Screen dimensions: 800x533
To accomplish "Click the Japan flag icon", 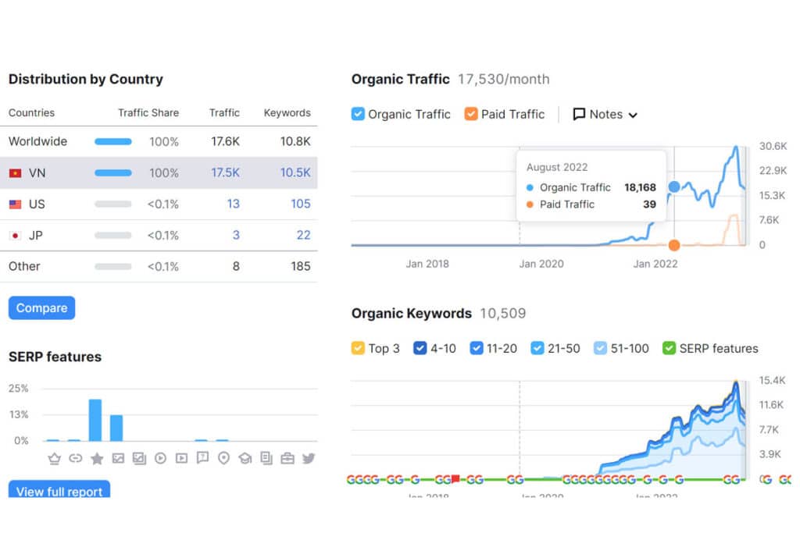I will click(16, 236).
